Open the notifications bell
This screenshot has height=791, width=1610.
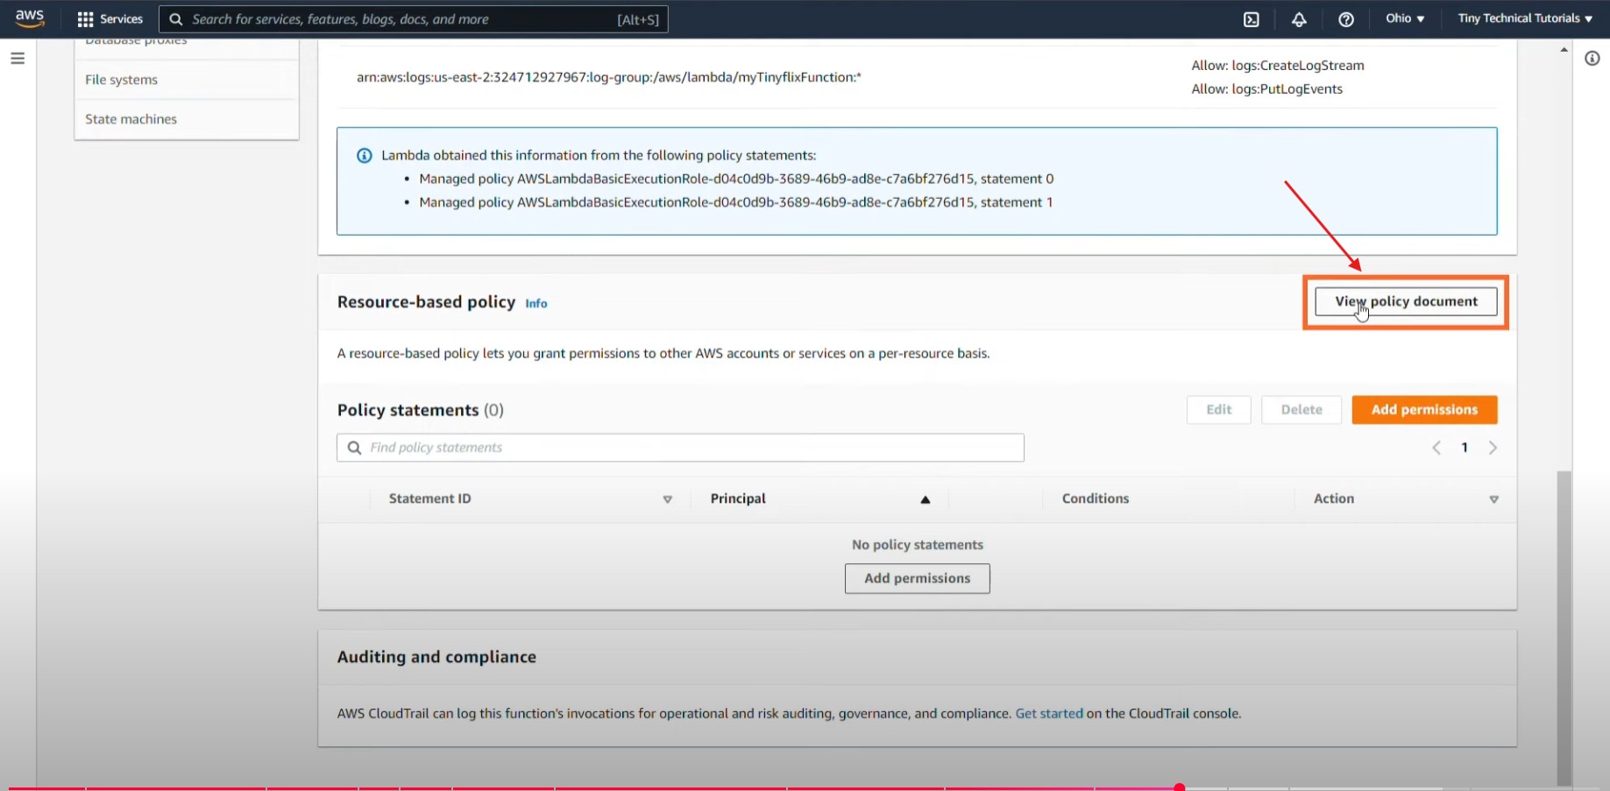coord(1299,19)
